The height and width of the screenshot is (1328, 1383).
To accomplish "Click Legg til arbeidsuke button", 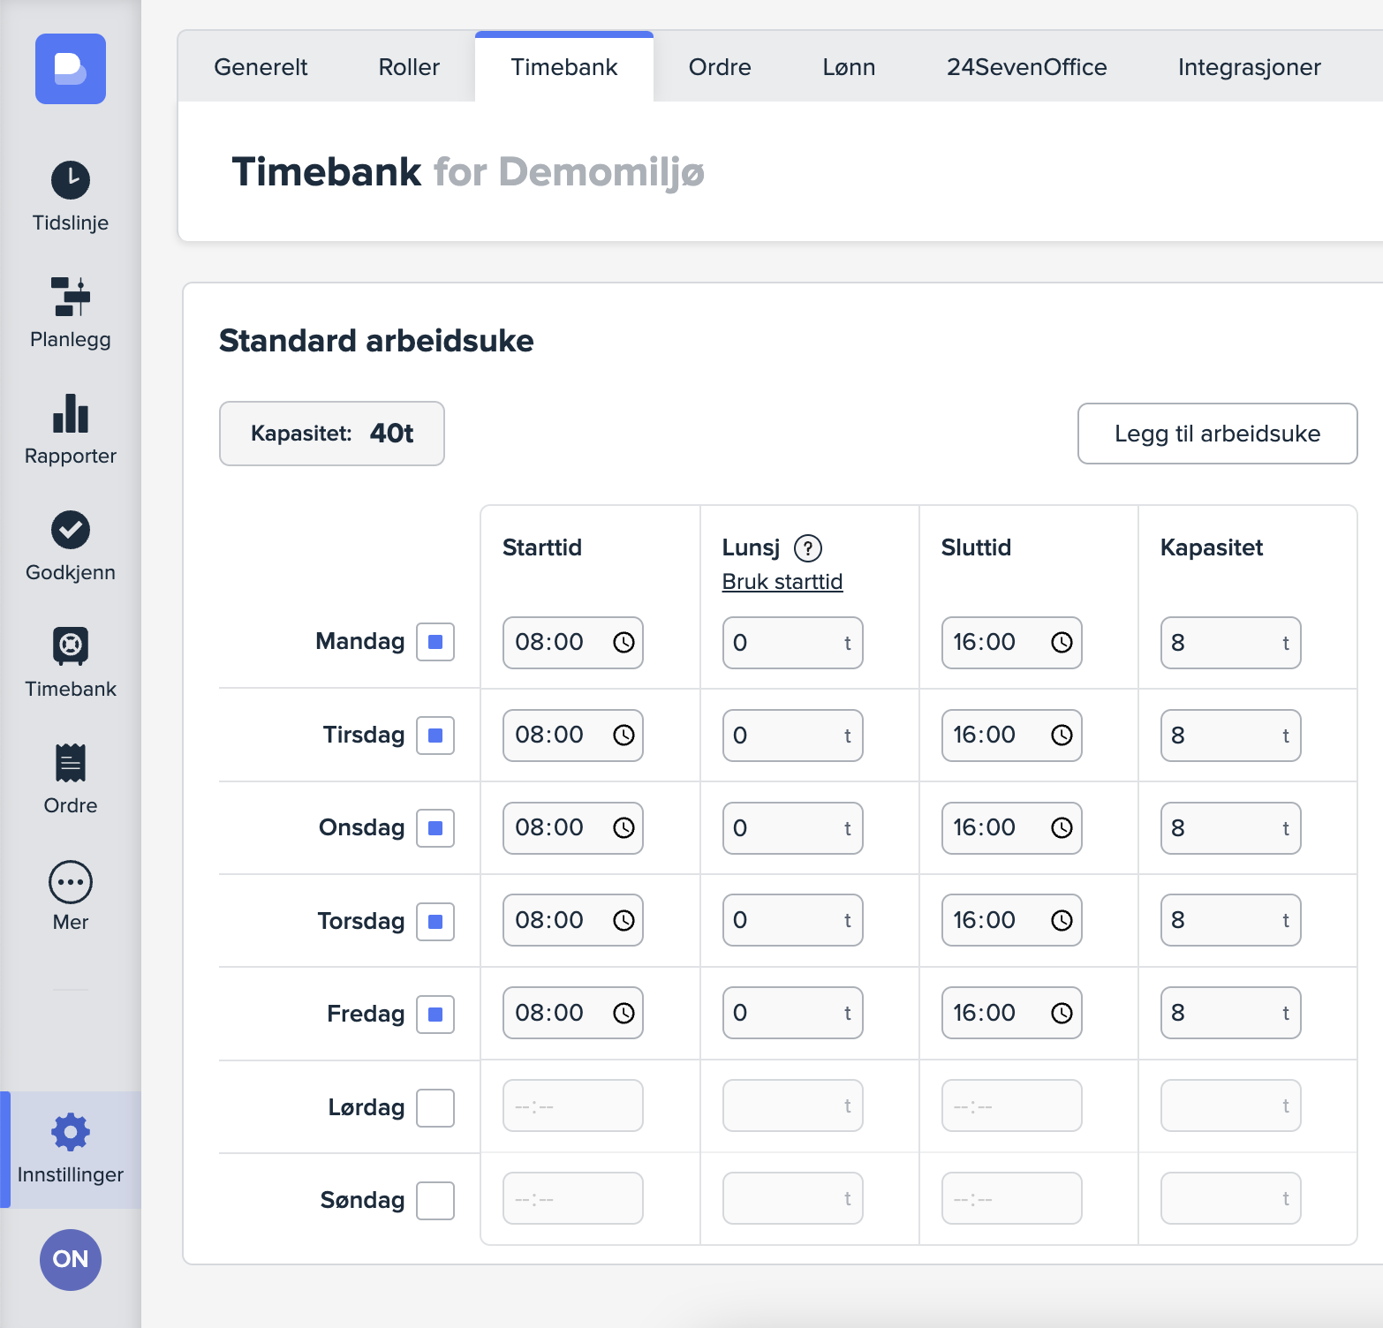I will [1216, 434].
